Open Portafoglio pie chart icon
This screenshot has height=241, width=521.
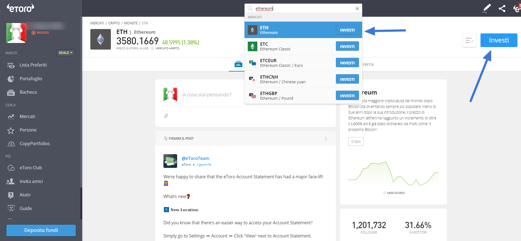click(11, 79)
